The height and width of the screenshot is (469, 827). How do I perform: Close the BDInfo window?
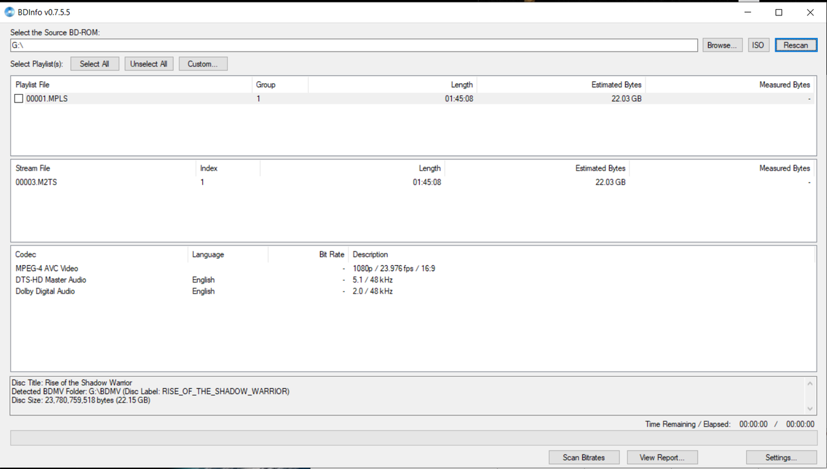click(x=810, y=12)
